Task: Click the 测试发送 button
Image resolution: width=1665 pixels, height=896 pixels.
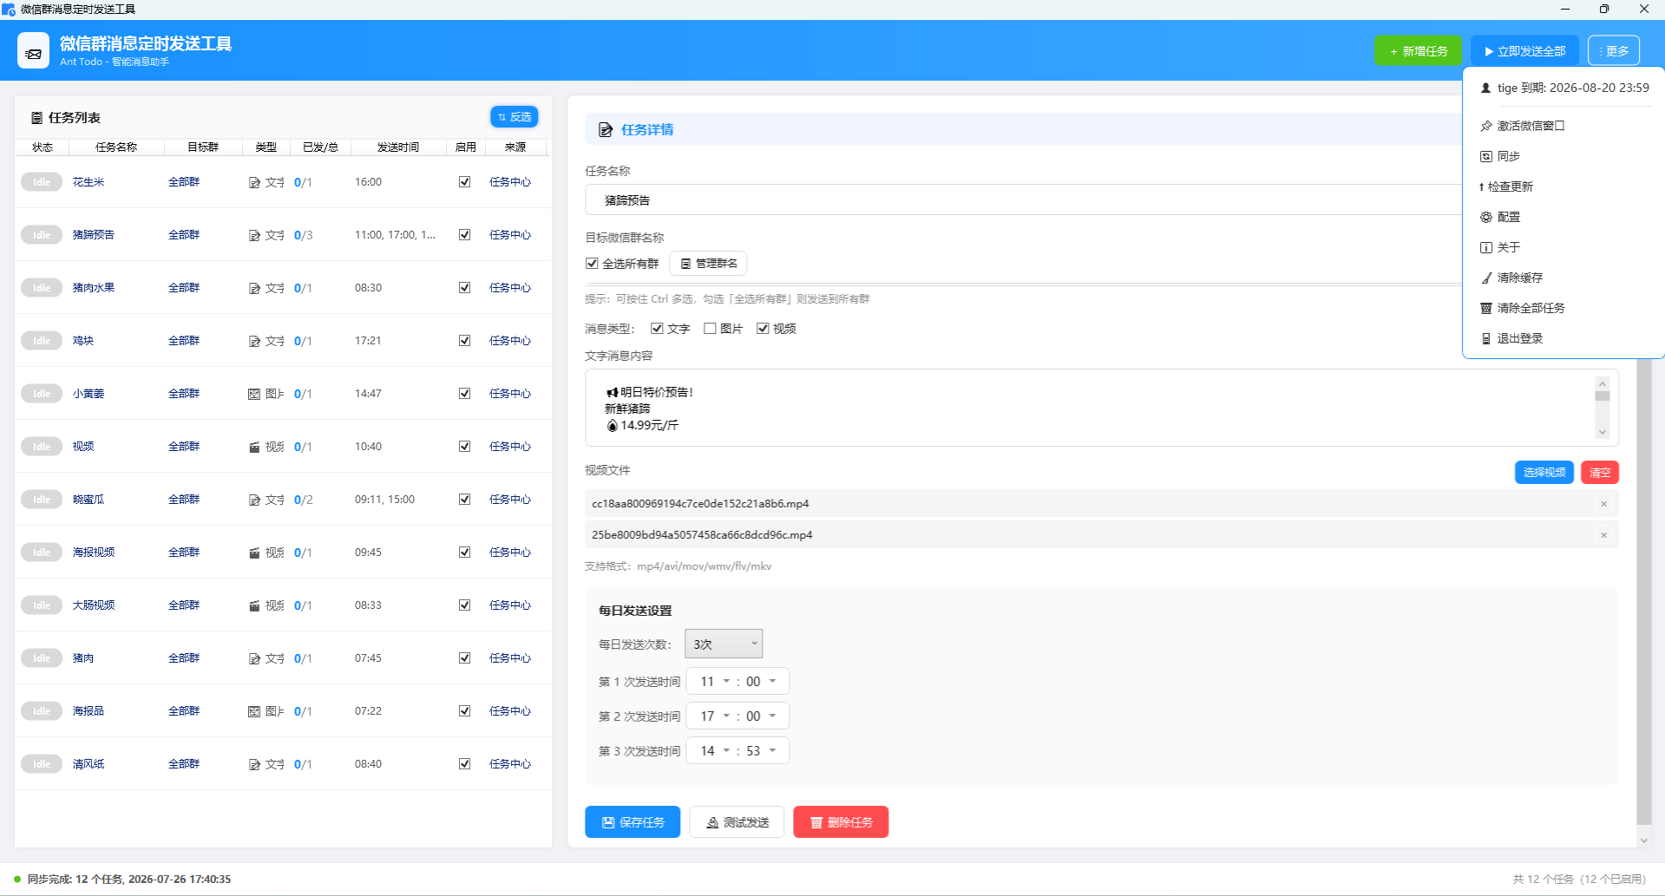Action: (737, 822)
